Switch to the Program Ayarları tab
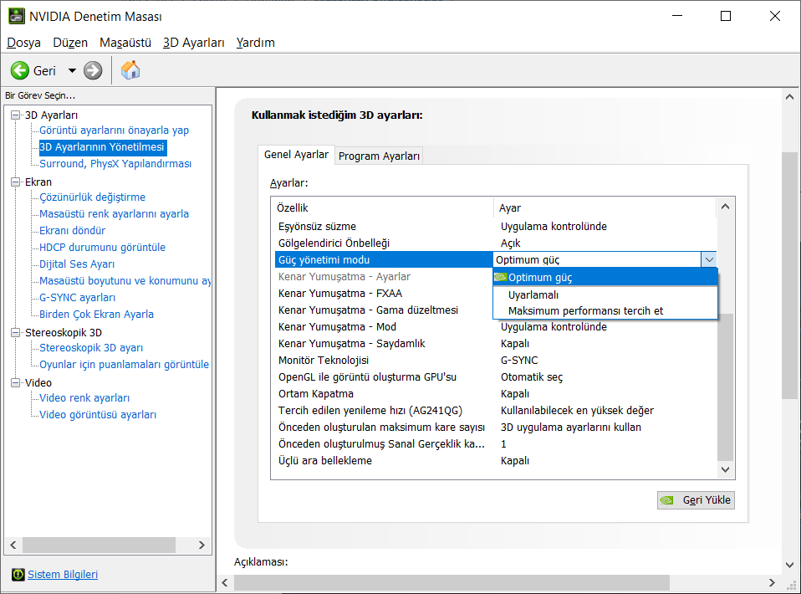The height and width of the screenshot is (594, 801). point(379,156)
